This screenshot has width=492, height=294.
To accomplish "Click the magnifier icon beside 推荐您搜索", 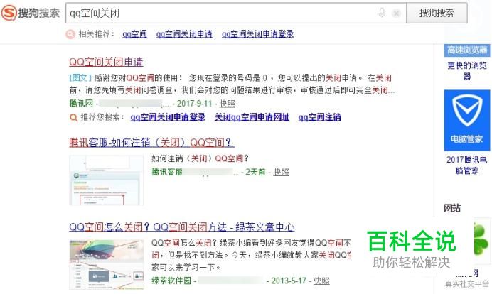I will [x=73, y=118].
